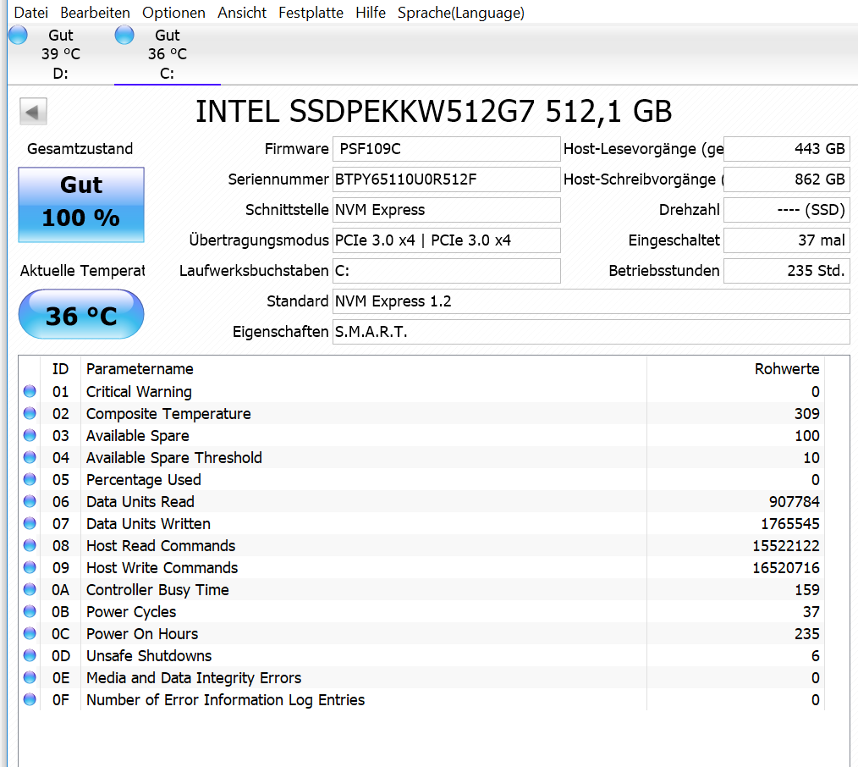Select the Power Cycles row text
The height and width of the screenshot is (767, 858).
coord(131,612)
